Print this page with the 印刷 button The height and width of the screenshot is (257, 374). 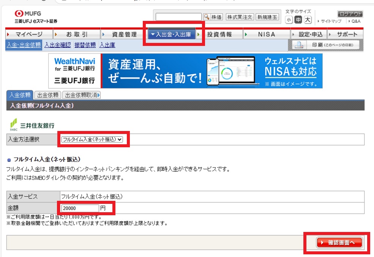click(325, 45)
